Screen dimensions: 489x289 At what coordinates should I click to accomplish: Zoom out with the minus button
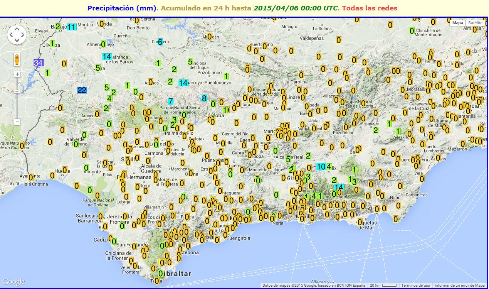[17, 122]
